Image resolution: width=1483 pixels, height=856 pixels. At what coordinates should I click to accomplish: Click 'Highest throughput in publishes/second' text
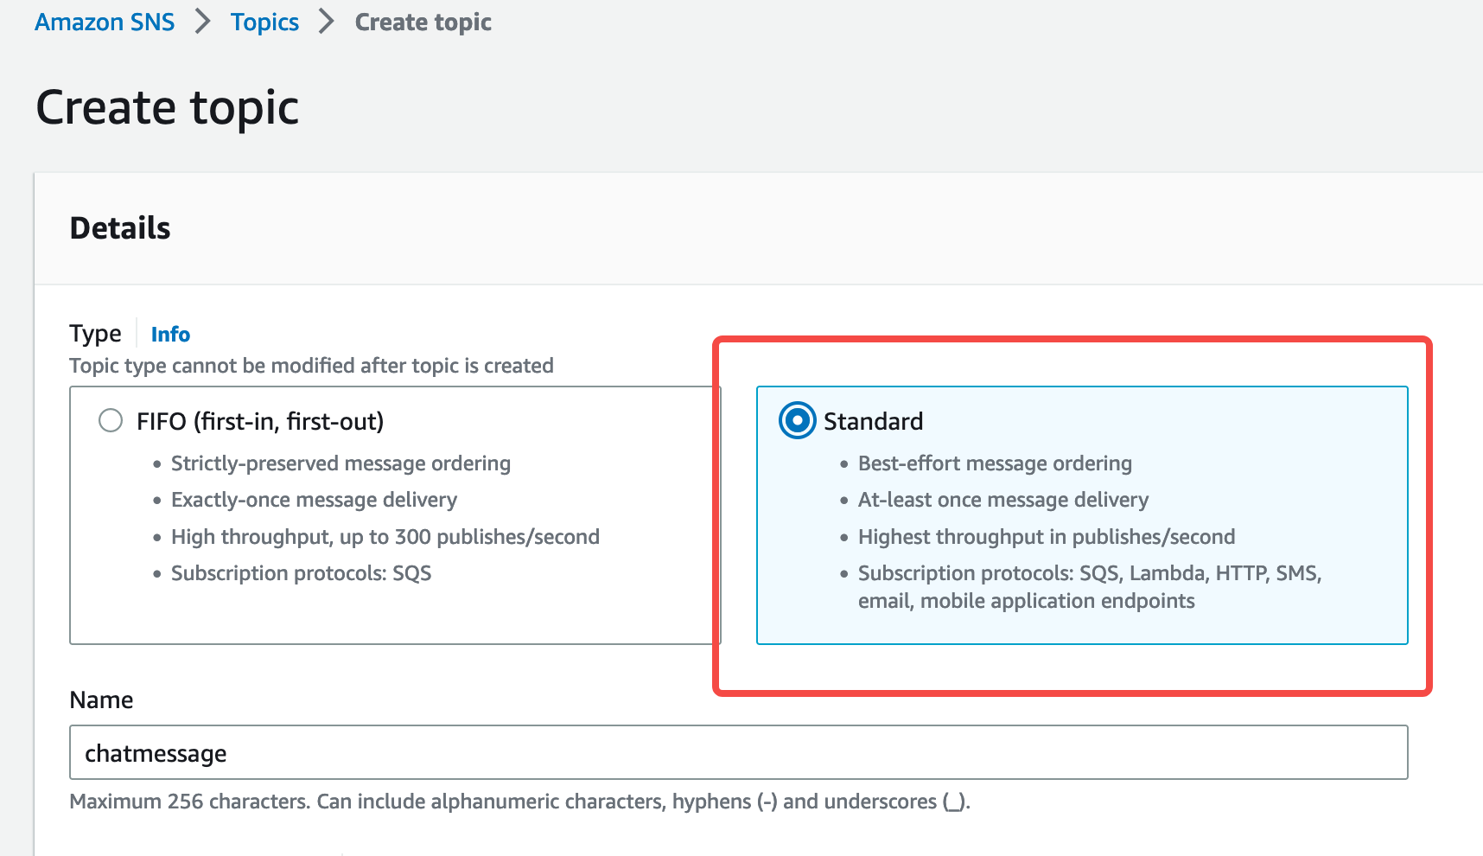tap(1047, 537)
